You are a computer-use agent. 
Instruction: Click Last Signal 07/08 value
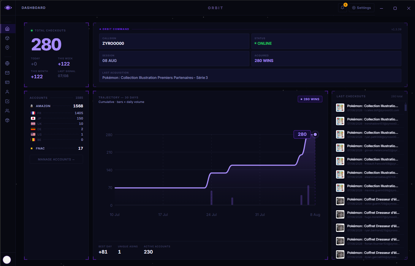click(x=63, y=76)
